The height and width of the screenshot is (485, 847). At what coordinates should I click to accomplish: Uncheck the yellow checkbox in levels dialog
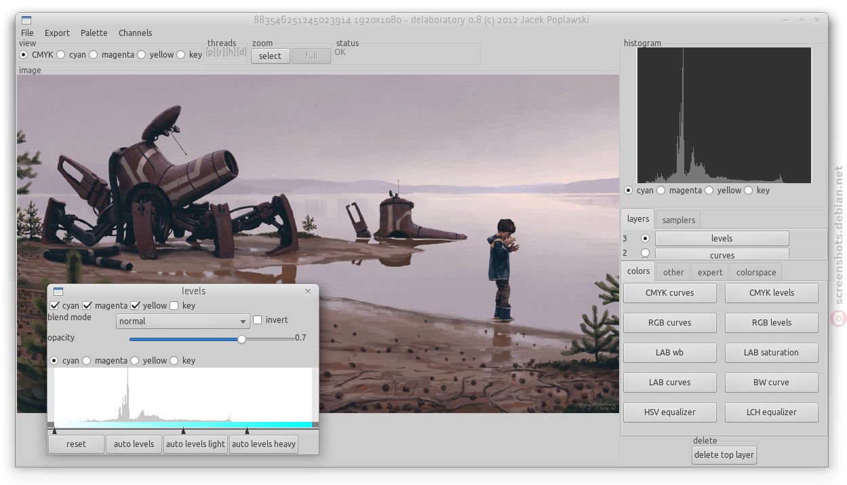coord(136,306)
